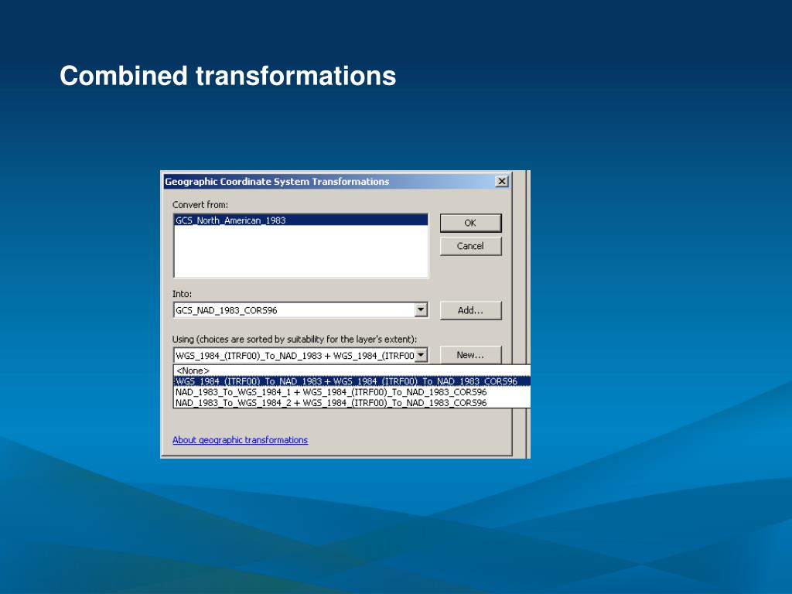Choose <None> in the transformation list
792x594 pixels.
click(x=352, y=370)
